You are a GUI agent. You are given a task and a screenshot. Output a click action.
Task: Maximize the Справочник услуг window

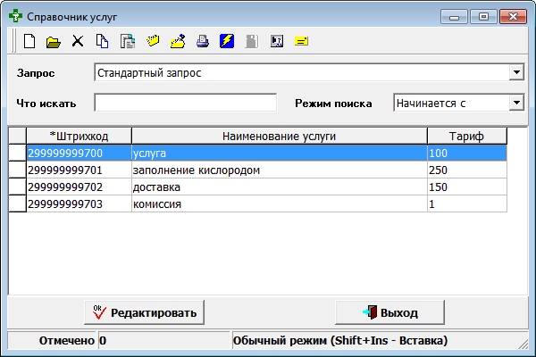(483, 16)
